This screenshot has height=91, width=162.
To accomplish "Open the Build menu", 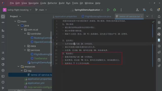I will (62, 3).
